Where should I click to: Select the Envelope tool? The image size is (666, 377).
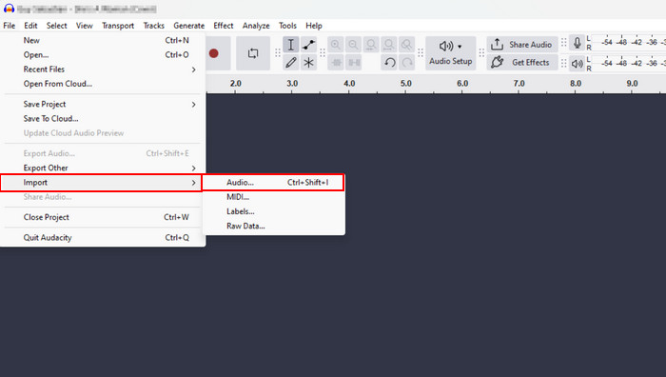coord(309,45)
